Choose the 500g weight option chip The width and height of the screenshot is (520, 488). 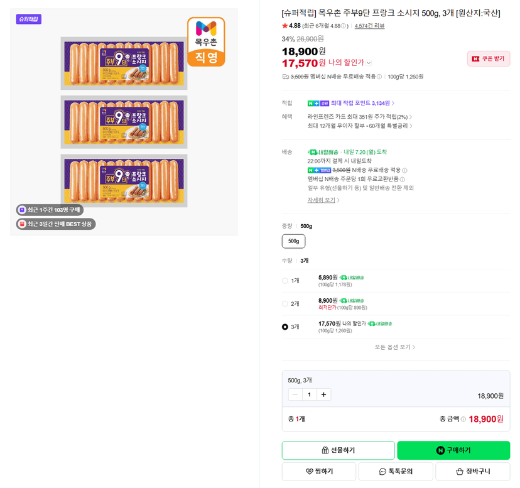click(x=293, y=241)
